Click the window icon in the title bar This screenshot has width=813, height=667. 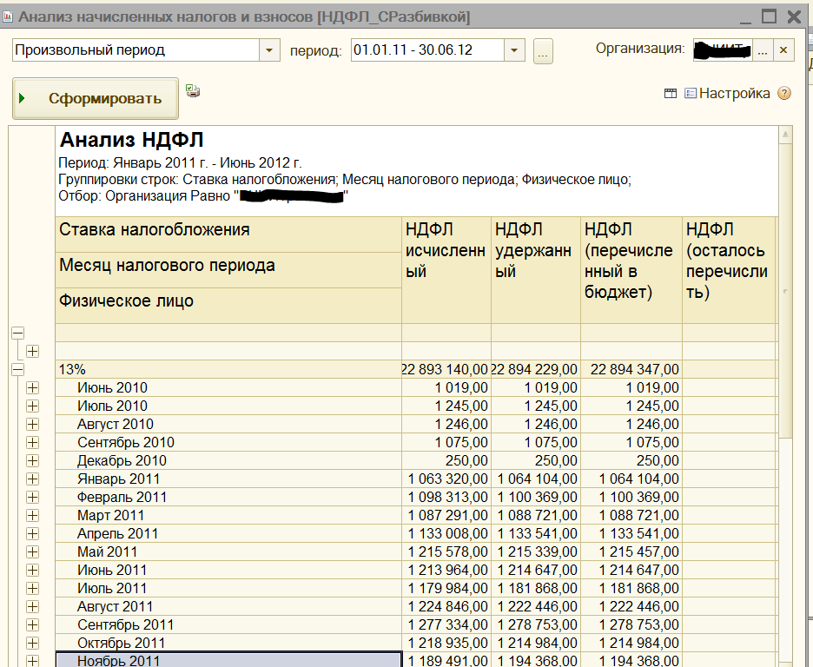(x=8, y=17)
